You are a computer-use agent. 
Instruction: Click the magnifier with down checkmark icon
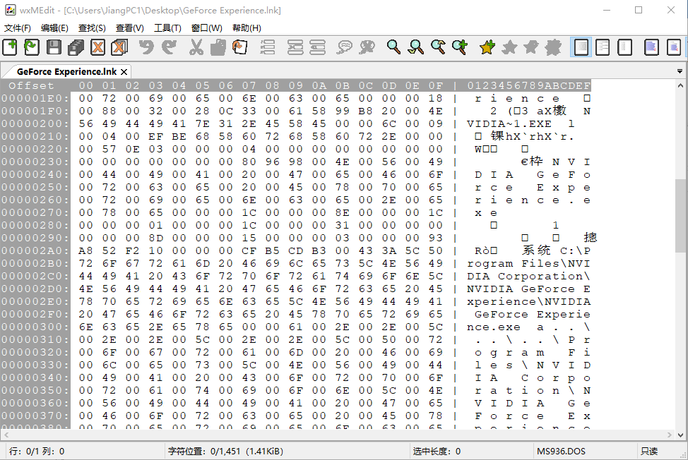tap(415, 47)
